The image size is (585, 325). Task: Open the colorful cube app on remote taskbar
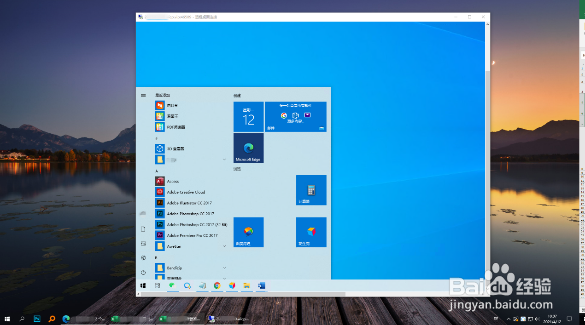tap(232, 285)
